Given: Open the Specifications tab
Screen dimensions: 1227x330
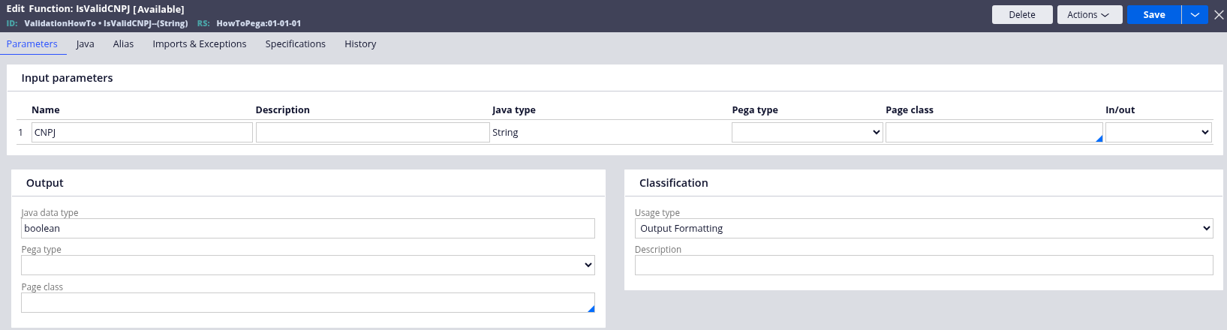Looking at the screenshot, I should pyautogui.click(x=295, y=44).
